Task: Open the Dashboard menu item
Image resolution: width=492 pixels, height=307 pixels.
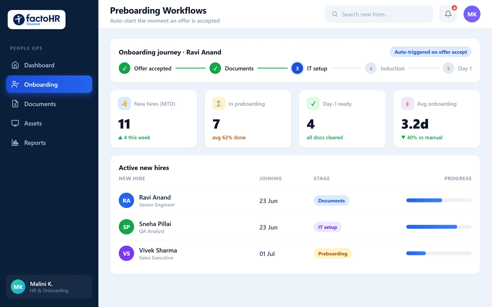Action: (x=49, y=65)
